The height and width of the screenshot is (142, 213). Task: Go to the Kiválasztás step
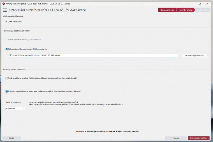click(x=167, y=10)
